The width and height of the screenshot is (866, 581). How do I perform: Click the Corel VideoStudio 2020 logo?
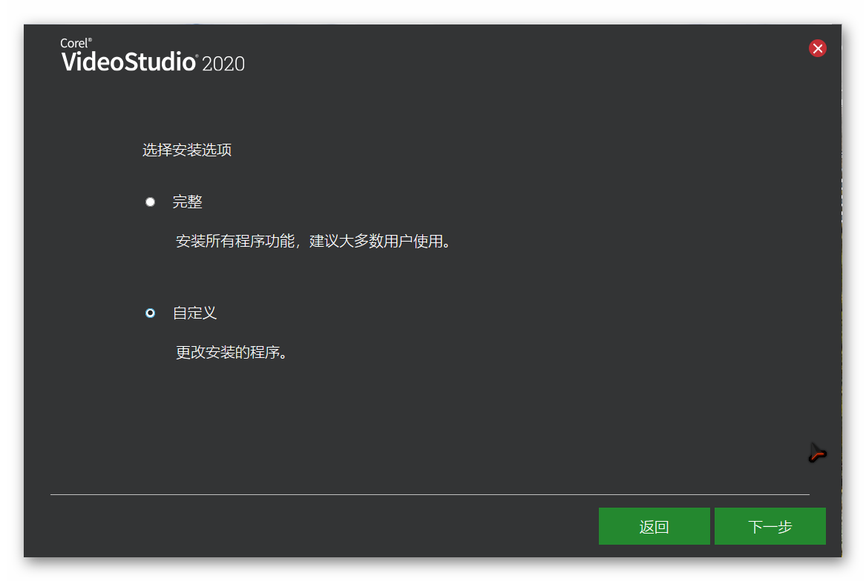point(152,56)
